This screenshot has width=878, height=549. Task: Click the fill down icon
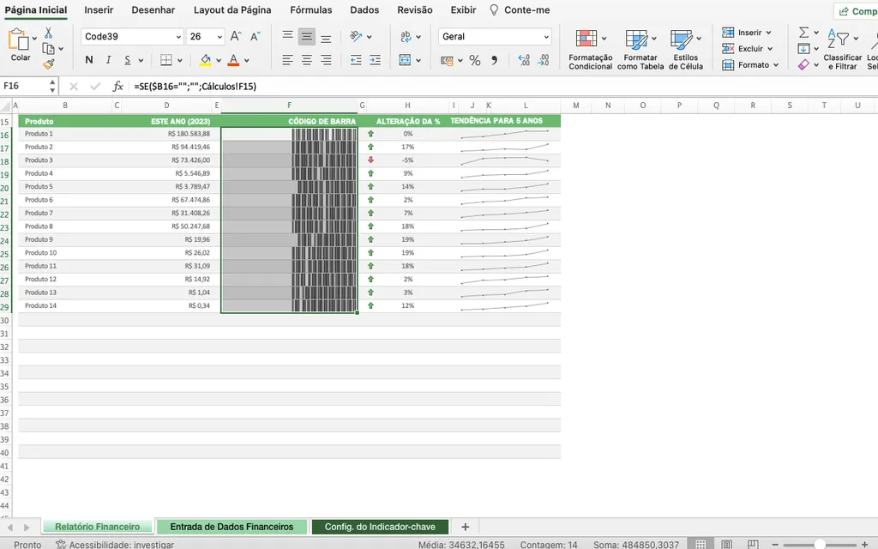click(x=803, y=49)
